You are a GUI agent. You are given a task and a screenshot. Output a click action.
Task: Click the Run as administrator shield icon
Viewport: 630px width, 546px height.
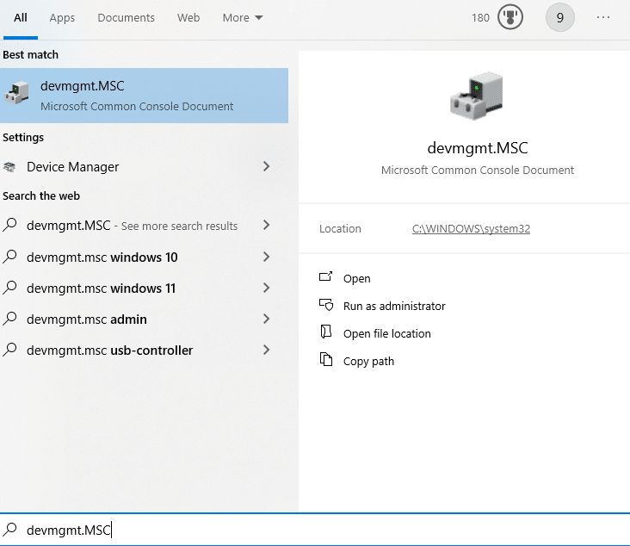[325, 305]
